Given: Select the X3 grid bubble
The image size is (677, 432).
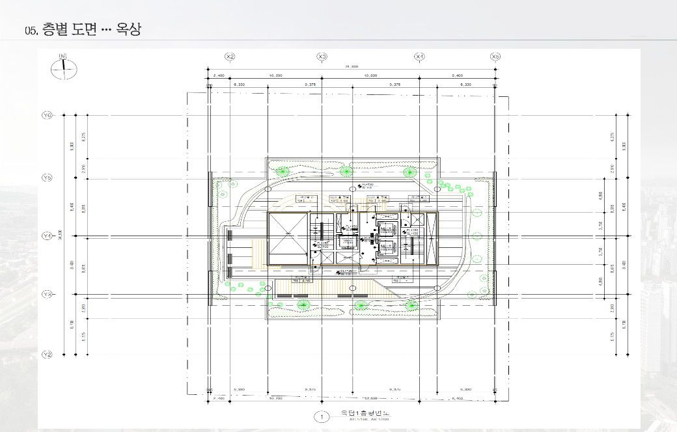Looking at the screenshot, I should tap(322, 57).
